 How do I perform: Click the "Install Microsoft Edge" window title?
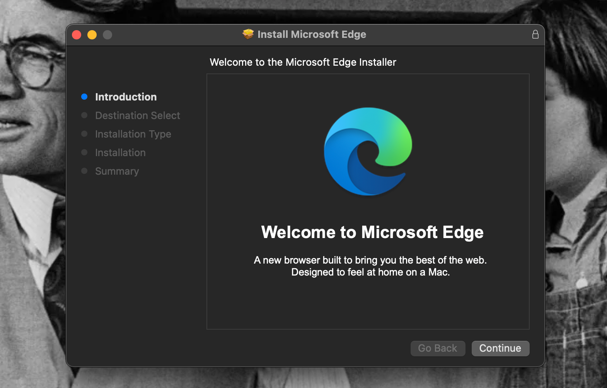coord(312,34)
